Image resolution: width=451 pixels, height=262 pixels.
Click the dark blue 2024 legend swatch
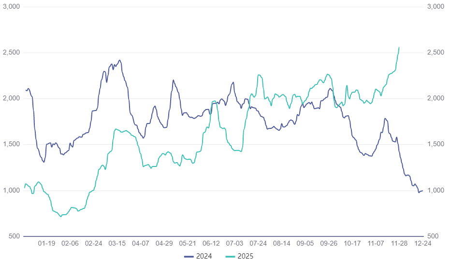[189, 256]
